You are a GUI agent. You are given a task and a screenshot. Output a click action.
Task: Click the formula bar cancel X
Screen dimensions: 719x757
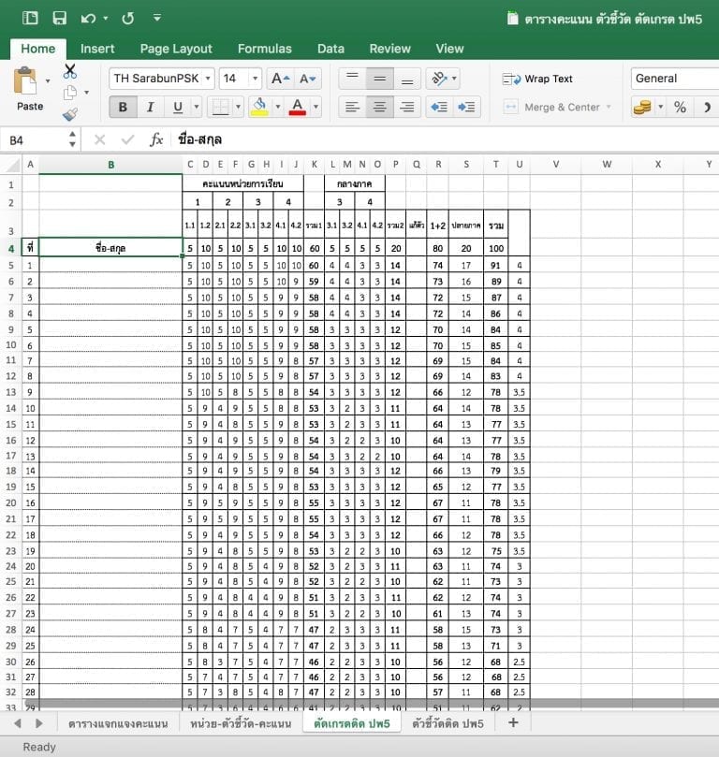99,140
